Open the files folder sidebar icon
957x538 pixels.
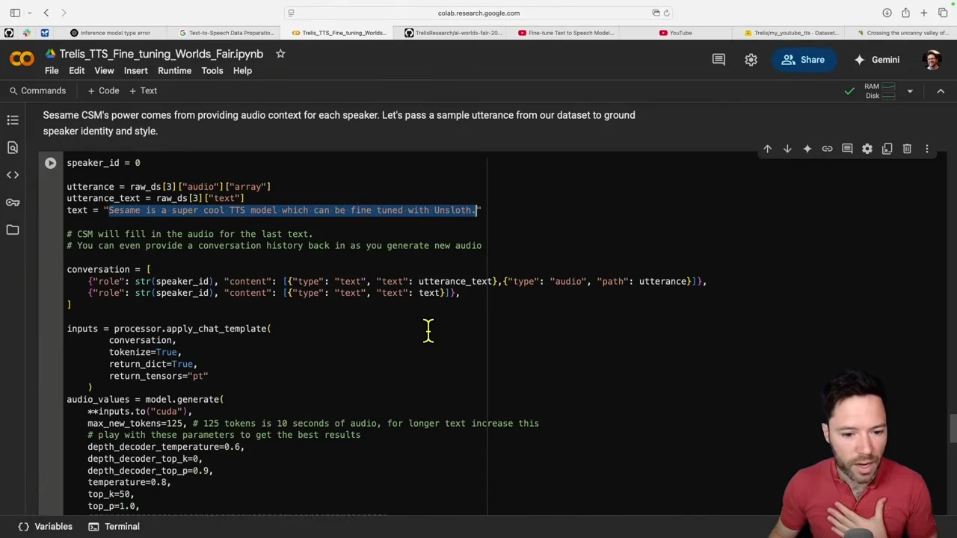pos(13,230)
